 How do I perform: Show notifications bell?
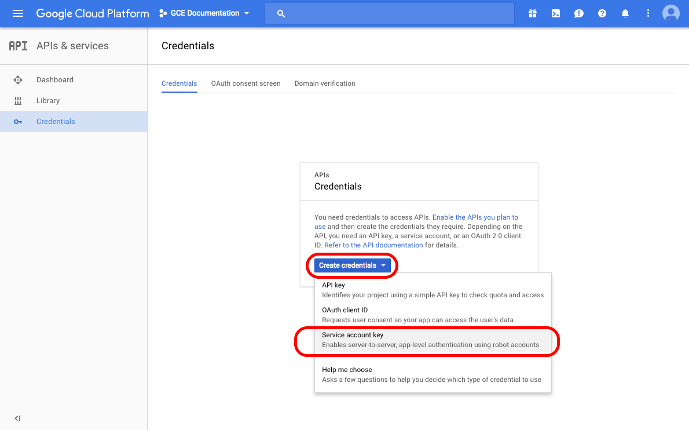tap(625, 14)
